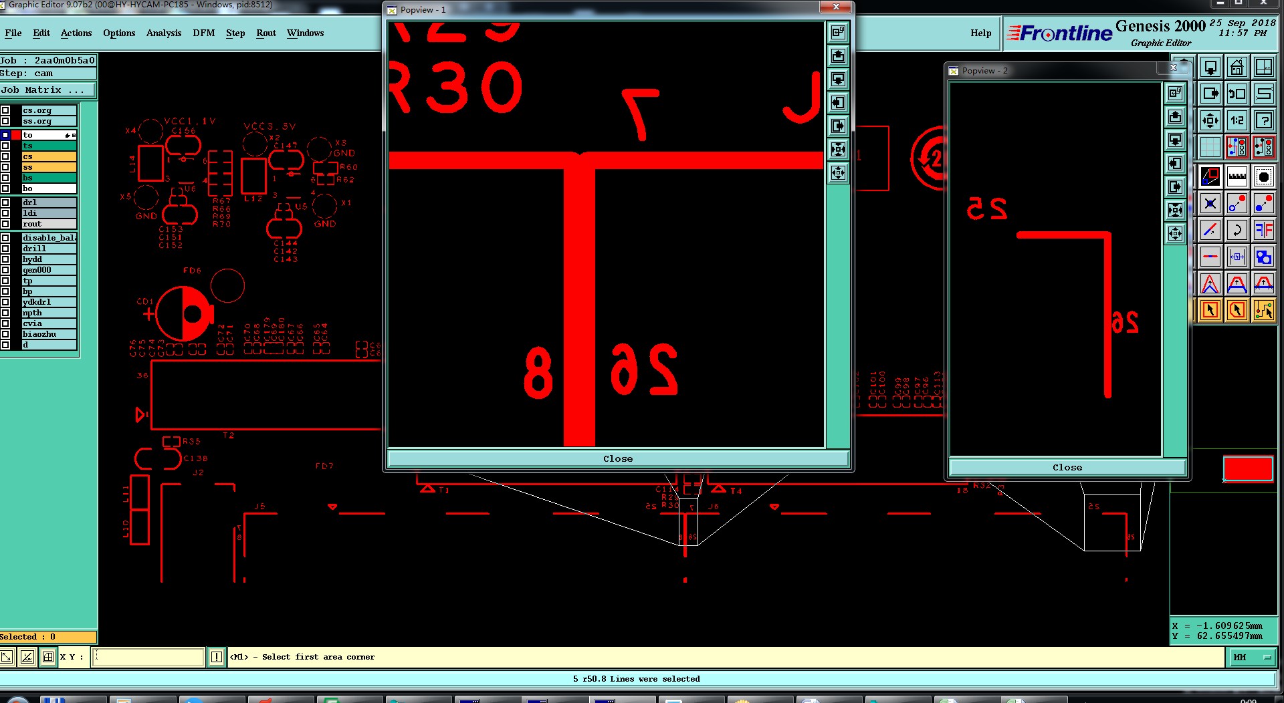This screenshot has height=703, width=1284.
Task: Select the 1:2 scale zoom icon
Action: click(1237, 120)
